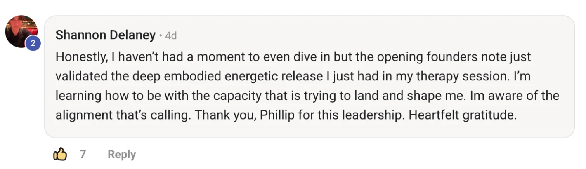
Task: Click the word "Honestly" starting the comment
Action: [x=81, y=57]
